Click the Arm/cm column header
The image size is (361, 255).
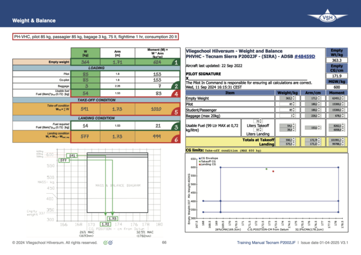click(x=313, y=93)
